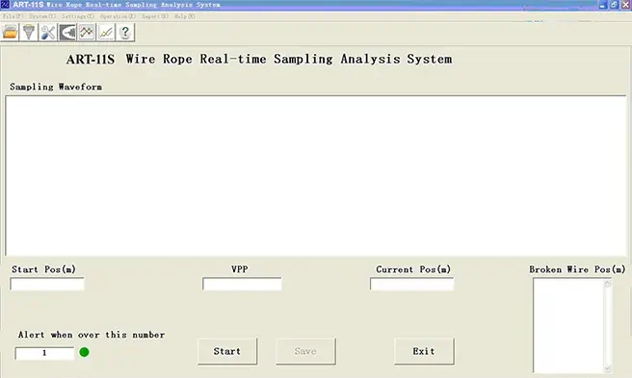The width and height of the screenshot is (632, 378).
Task: Click the 'Alert when over this number' label
Action: (92, 335)
